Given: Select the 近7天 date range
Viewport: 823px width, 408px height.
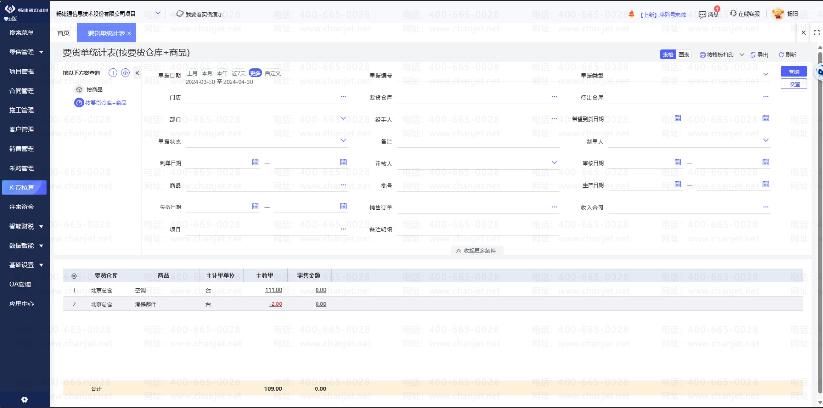Looking at the screenshot, I should coord(239,73).
